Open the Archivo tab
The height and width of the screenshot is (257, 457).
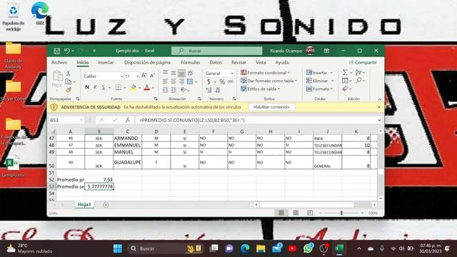click(x=59, y=62)
